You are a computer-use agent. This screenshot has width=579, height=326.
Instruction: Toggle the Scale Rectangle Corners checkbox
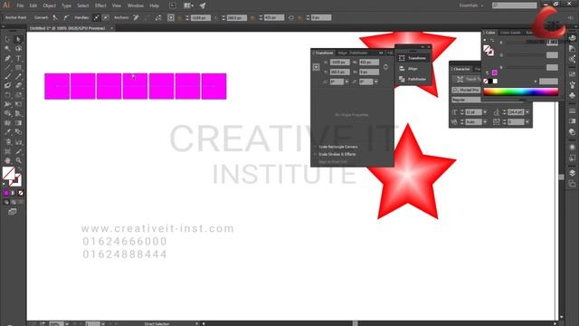coord(316,147)
